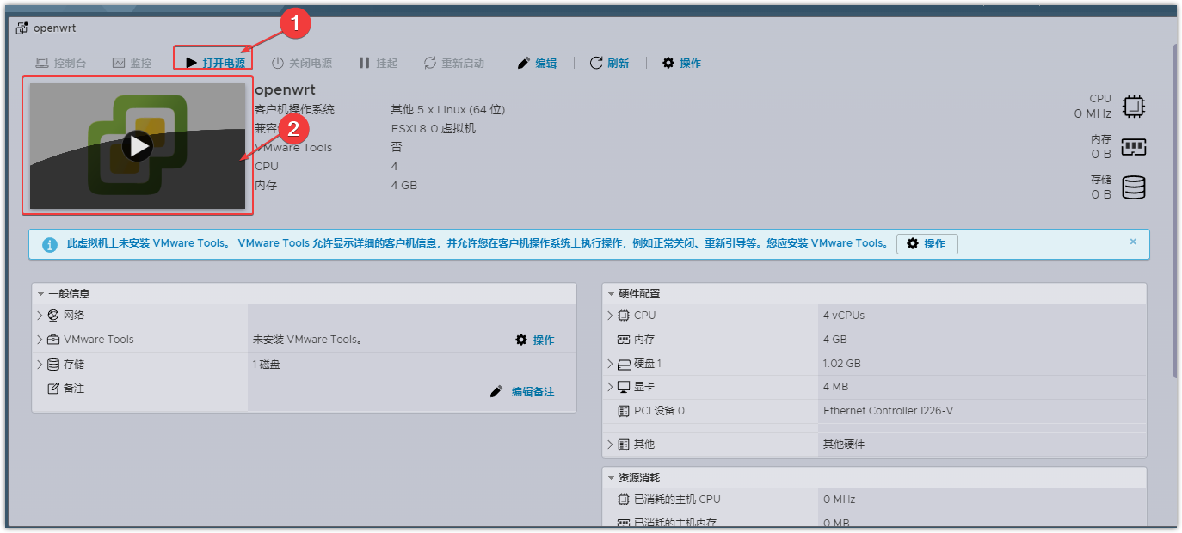The image size is (1182, 533).
Task: Open the 控制台 console toolbar item
Action: coord(61,63)
